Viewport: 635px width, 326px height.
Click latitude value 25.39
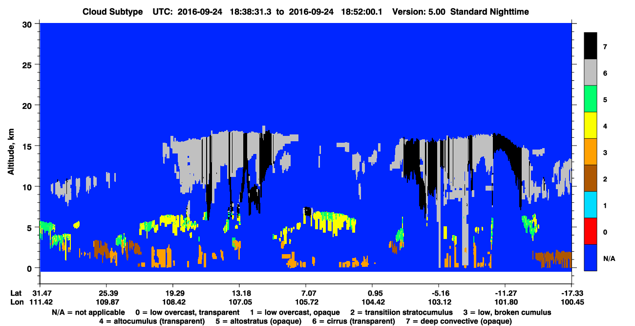(x=106, y=293)
